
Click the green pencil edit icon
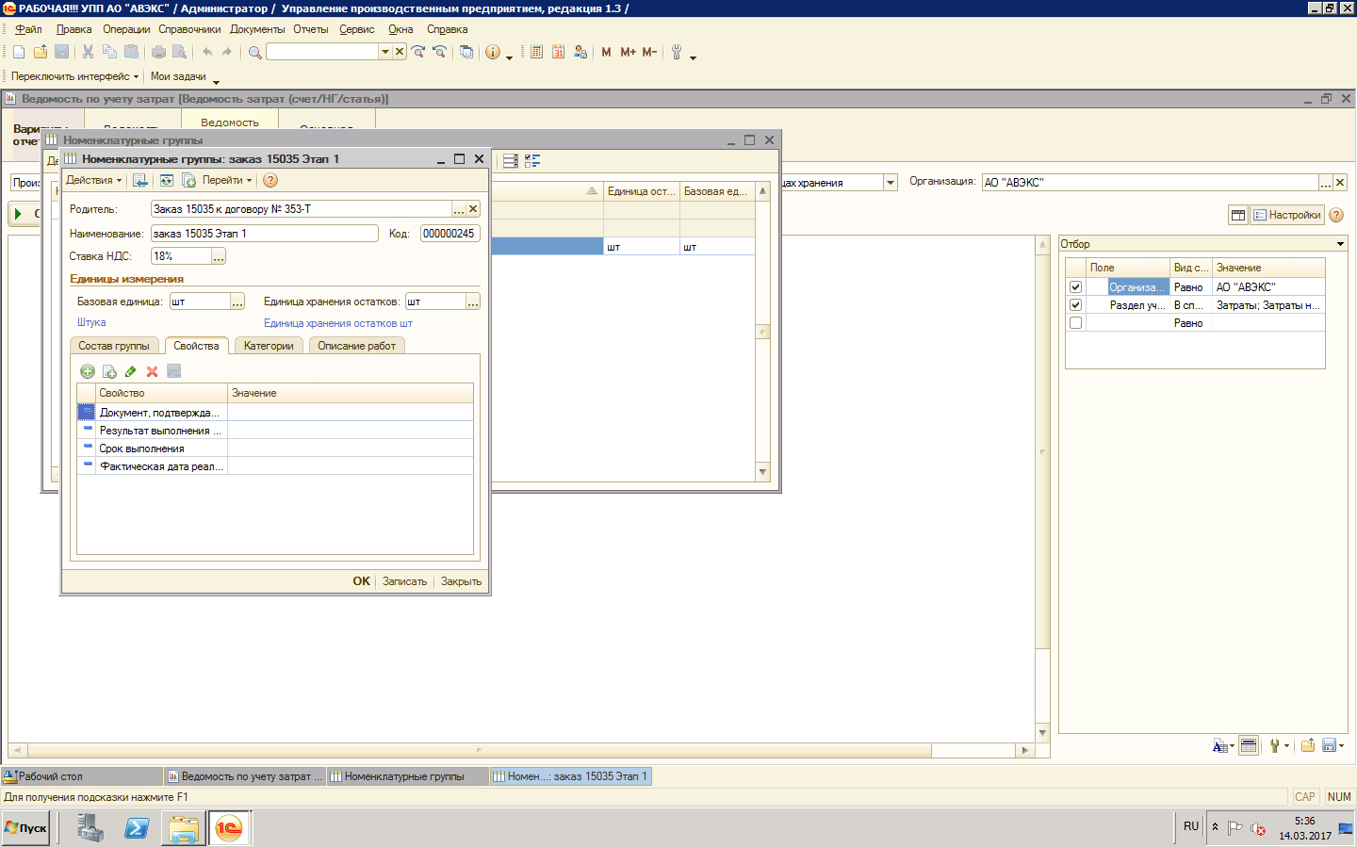130,371
